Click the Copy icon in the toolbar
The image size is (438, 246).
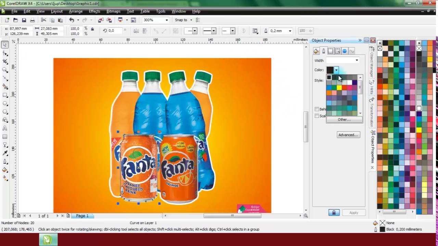52,20
